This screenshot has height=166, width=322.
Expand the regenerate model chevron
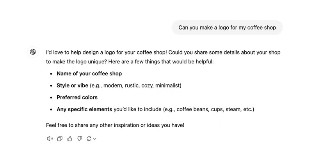(95, 139)
